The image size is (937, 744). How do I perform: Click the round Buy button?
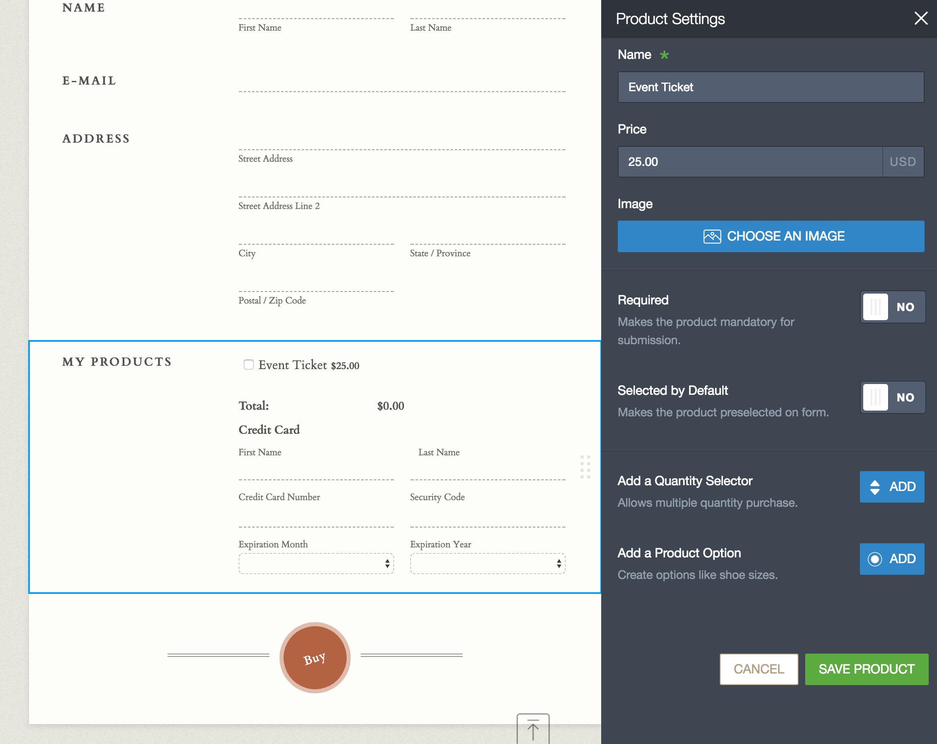(x=315, y=657)
